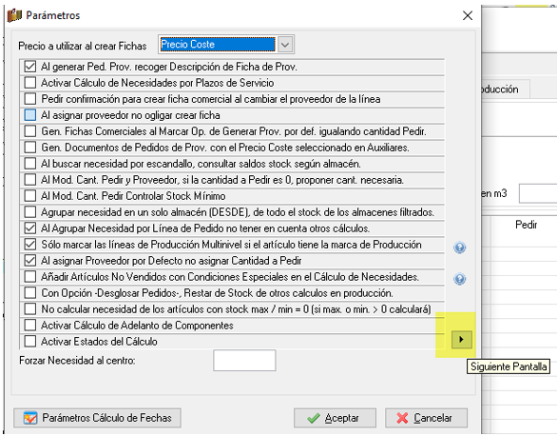Toggle Al asignar proveedor no ogligar crear ficha

[x=30, y=115]
